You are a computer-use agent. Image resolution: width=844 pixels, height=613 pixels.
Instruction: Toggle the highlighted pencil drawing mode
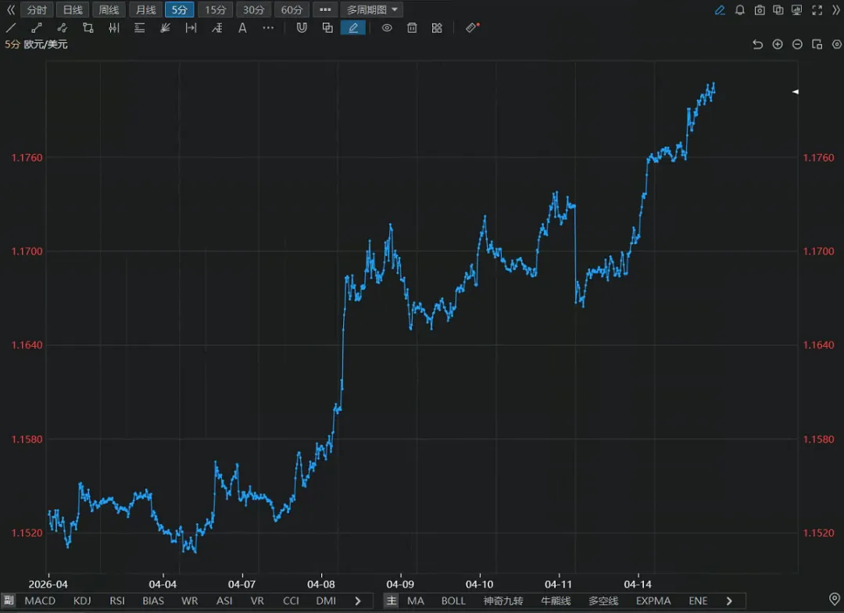(x=353, y=28)
